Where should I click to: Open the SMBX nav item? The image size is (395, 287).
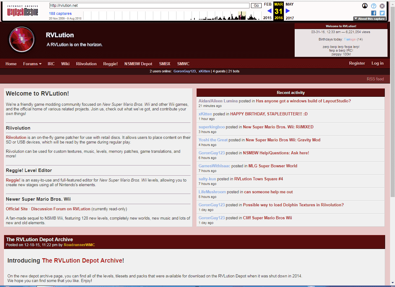tap(165, 64)
